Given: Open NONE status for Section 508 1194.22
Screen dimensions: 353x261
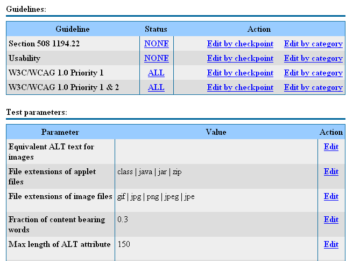Looking at the screenshot, I should click(156, 44).
